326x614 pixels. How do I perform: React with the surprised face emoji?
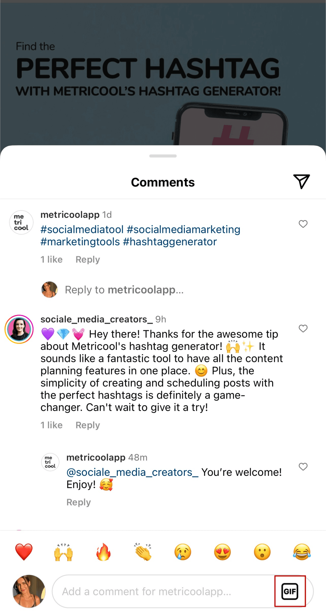261,552
